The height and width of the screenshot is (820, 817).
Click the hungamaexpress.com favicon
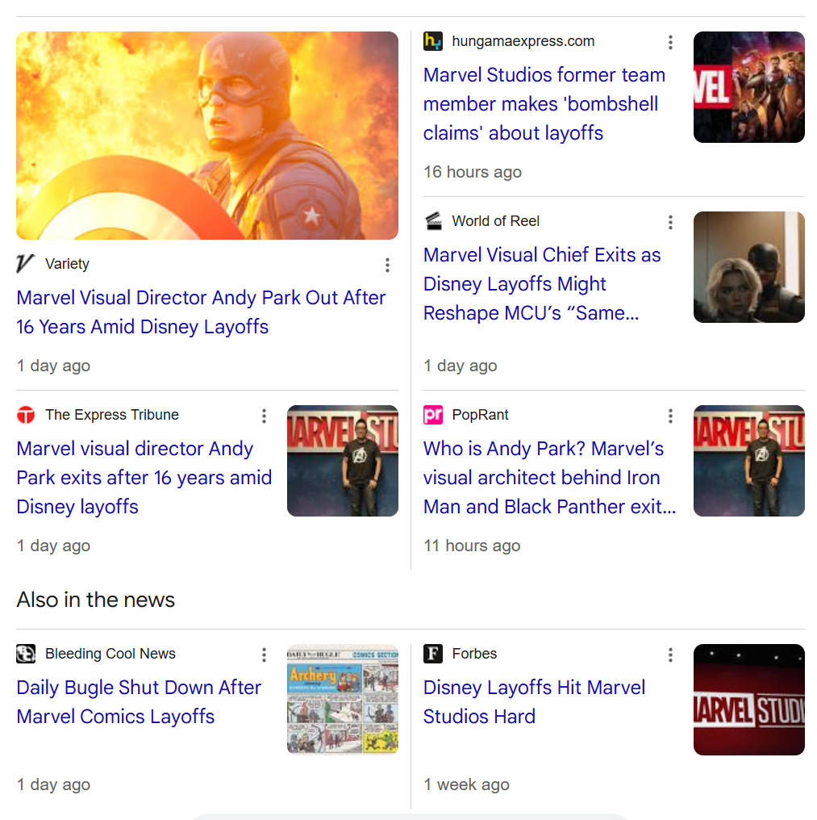[433, 41]
